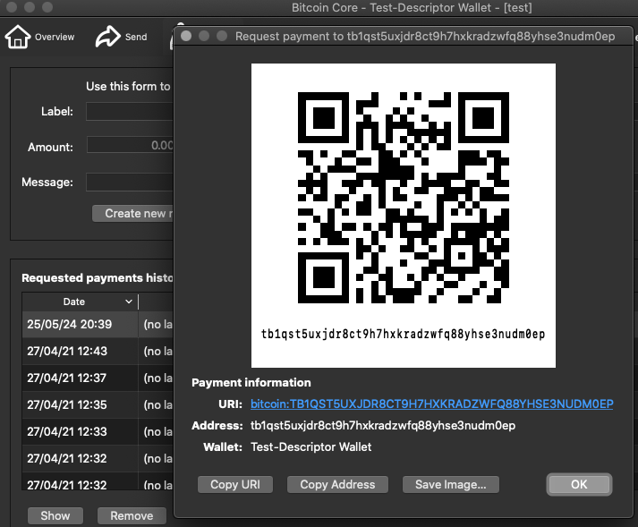Click the Save Image... button
This screenshot has height=527, width=638.
[451, 485]
